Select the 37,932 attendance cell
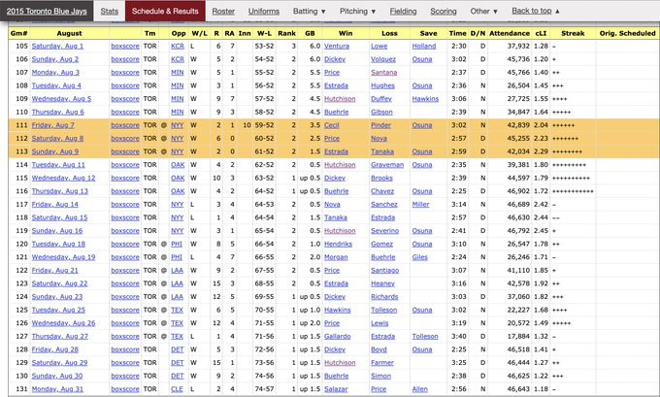 coord(518,46)
